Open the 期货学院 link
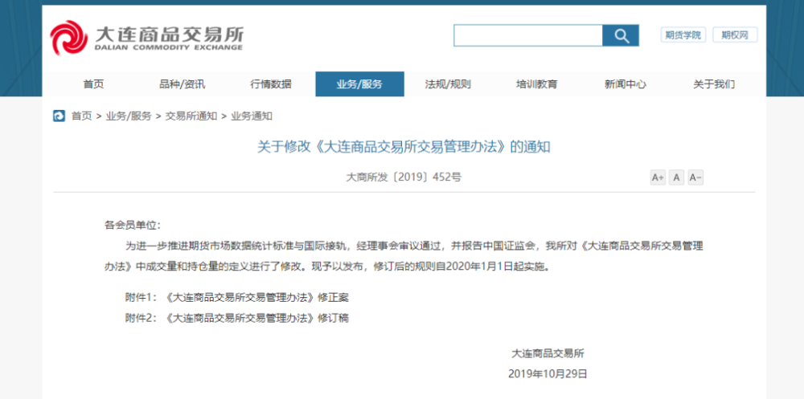This screenshot has width=804, height=399. tap(683, 35)
